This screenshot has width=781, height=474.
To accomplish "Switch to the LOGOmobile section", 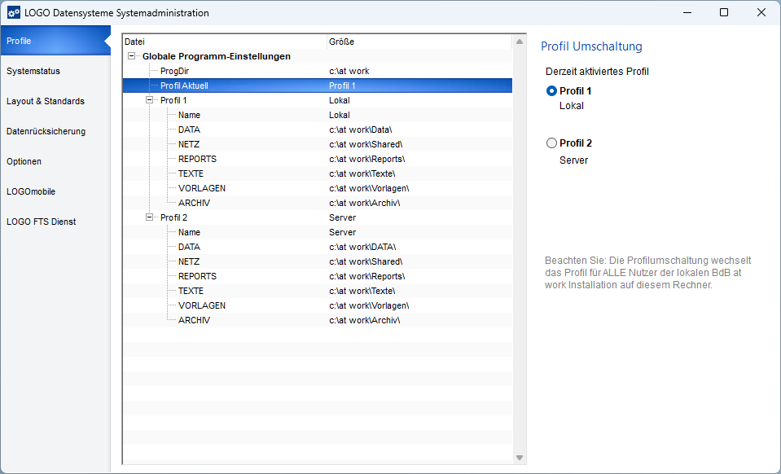I will 55,191.
